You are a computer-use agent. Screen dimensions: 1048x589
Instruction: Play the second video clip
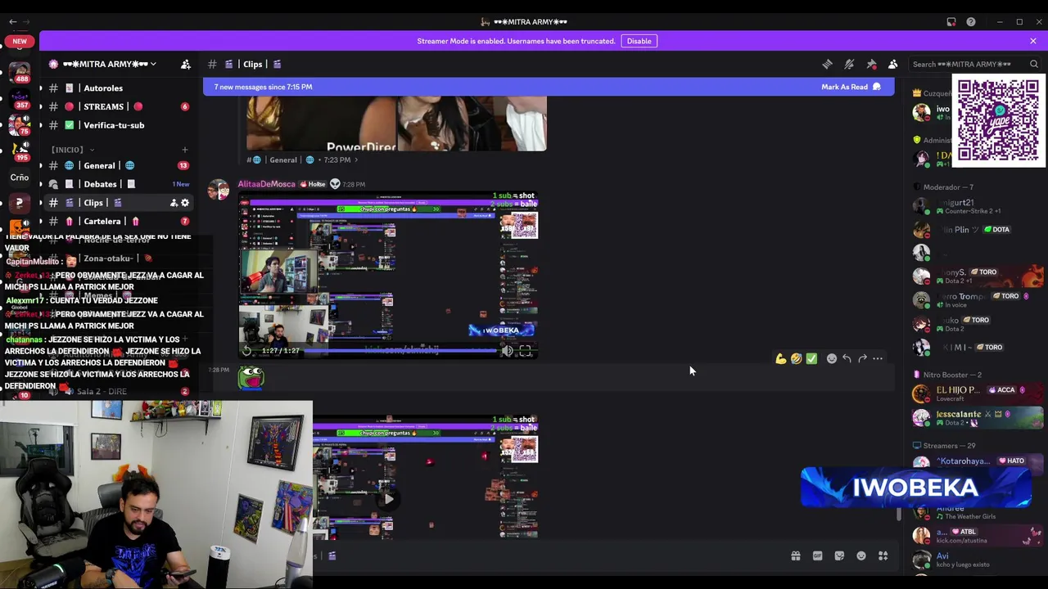[389, 498]
